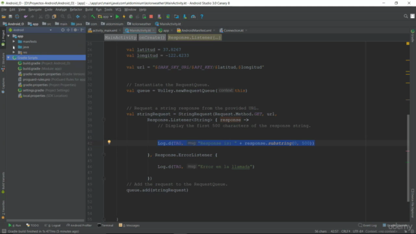Click the project panel settings gear icon
The image size is (416, 234).
coord(75,30)
